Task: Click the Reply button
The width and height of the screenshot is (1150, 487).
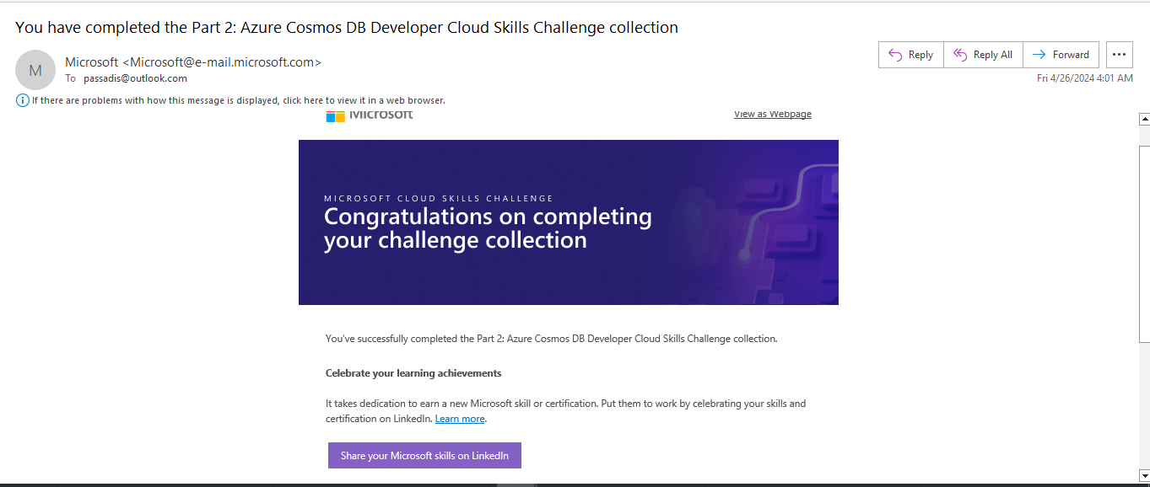Action: [x=911, y=55]
